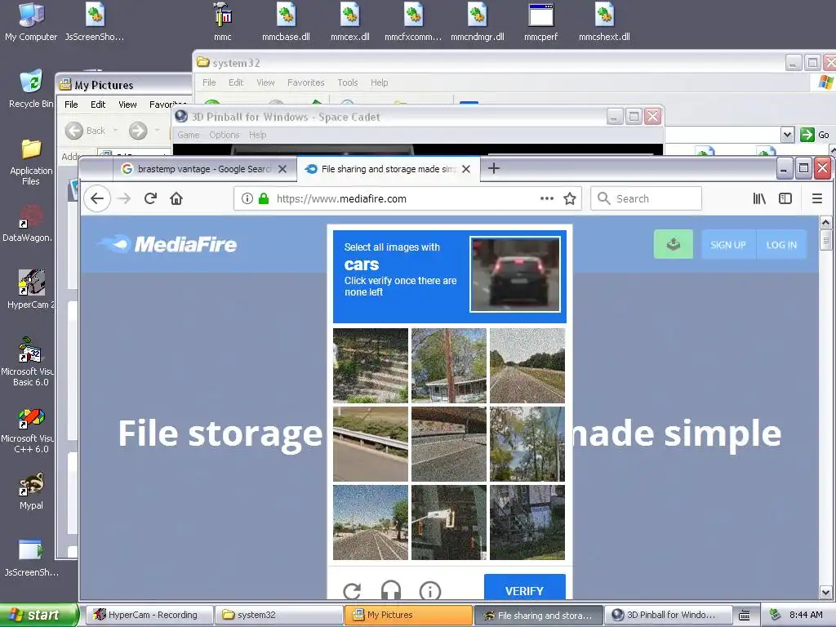
Task: Select top-left captcha tile with tree shadows
Action: click(371, 365)
